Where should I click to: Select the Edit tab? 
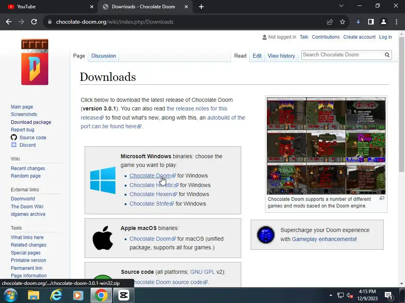[x=257, y=56]
